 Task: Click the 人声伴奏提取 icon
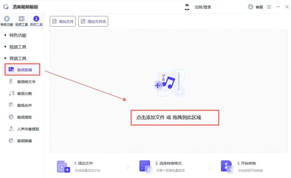11,129
